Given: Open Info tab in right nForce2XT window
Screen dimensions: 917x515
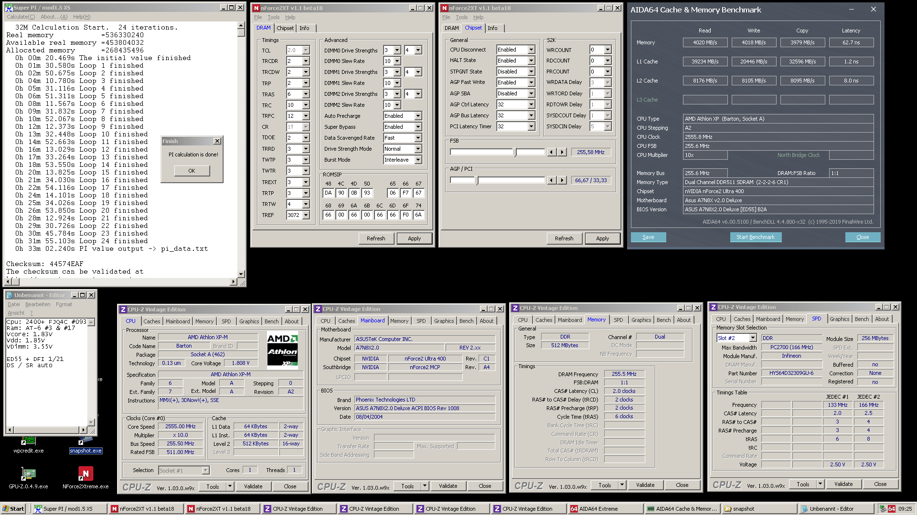Looking at the screenshot, I should point(492,28).
